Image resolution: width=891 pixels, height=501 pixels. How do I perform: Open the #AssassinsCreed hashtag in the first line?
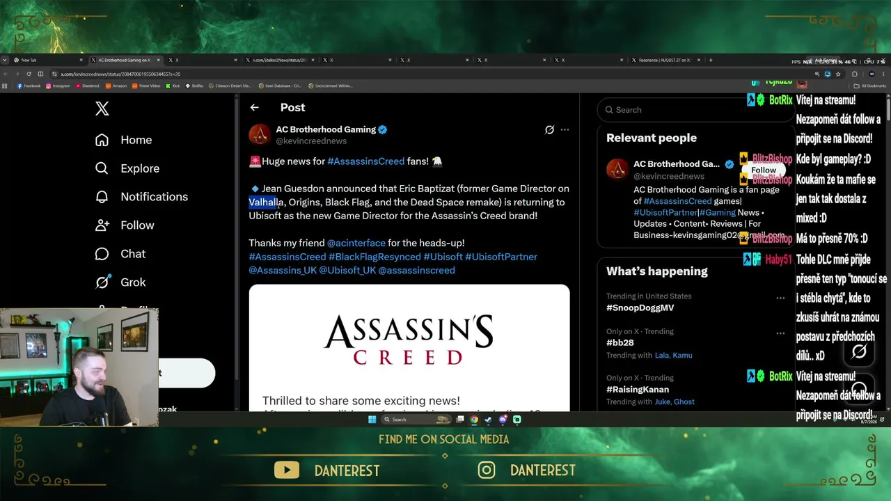[x=365, y=161]
